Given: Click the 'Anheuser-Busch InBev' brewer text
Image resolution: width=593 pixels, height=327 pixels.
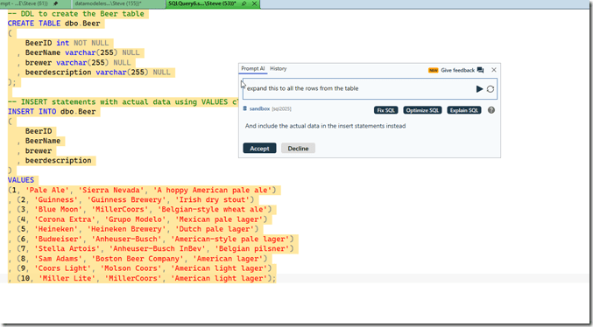Looking at the screenshot, I should pyautogui.click(x=158, y=249).
